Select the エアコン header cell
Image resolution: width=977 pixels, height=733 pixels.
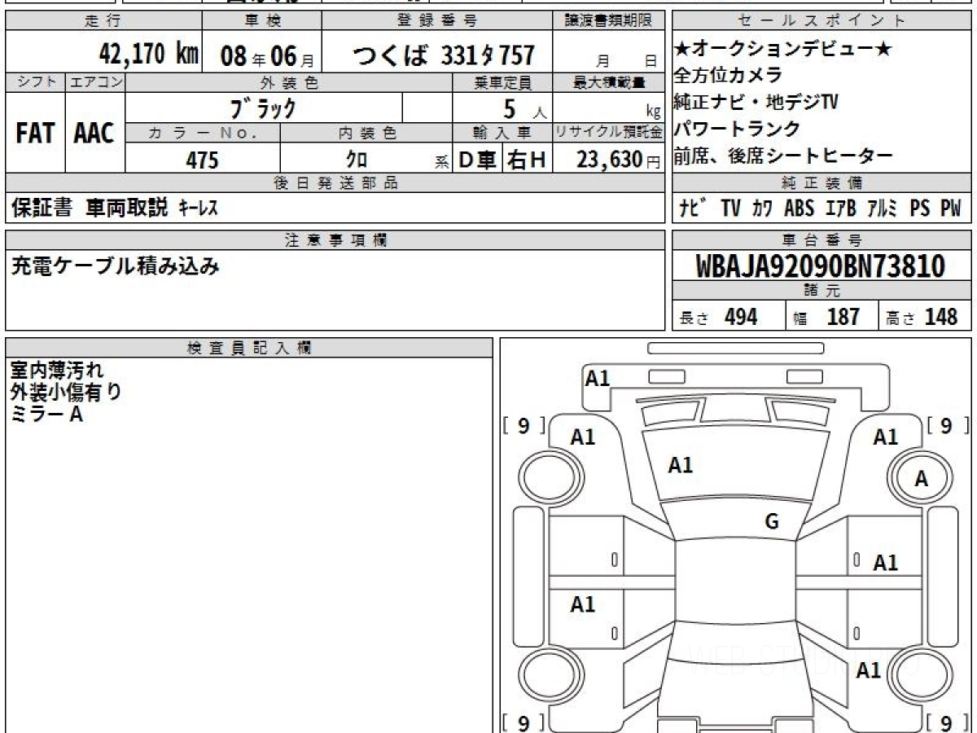coord(95,82)
